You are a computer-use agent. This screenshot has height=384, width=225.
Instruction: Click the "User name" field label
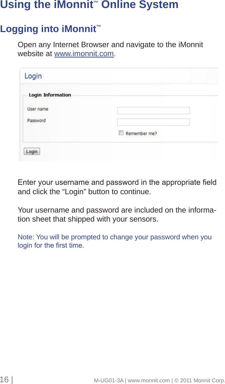(x=38, y=109)
